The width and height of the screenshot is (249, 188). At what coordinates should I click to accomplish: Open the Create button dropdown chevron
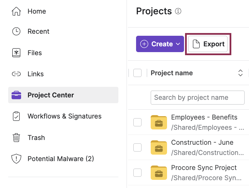click(x=178, y=44)
